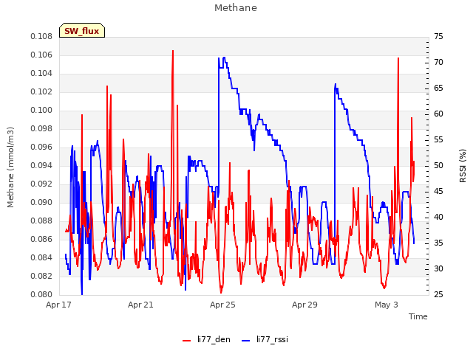Screen dimensions: 473x354
Task: Click the Apr 17 tick label
Action: coord(58,305)
